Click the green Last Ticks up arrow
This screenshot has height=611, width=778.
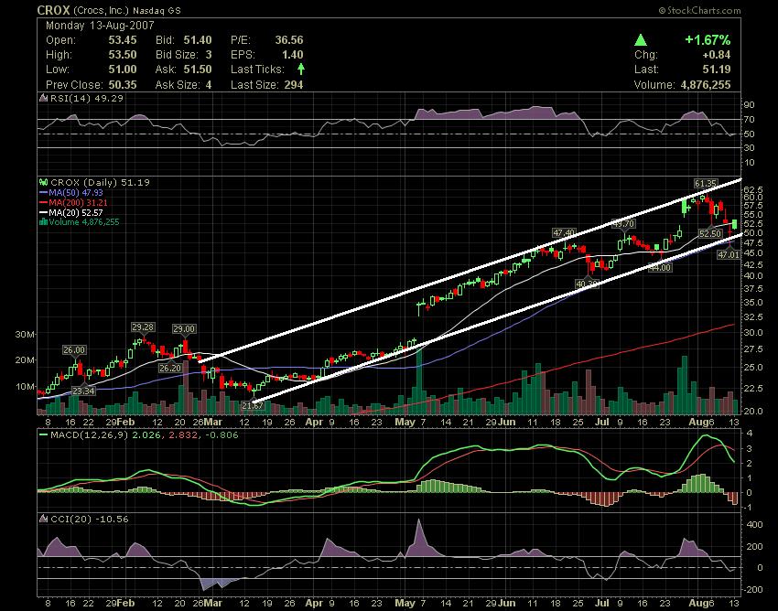pyautogui.click(x=301, y=69)
